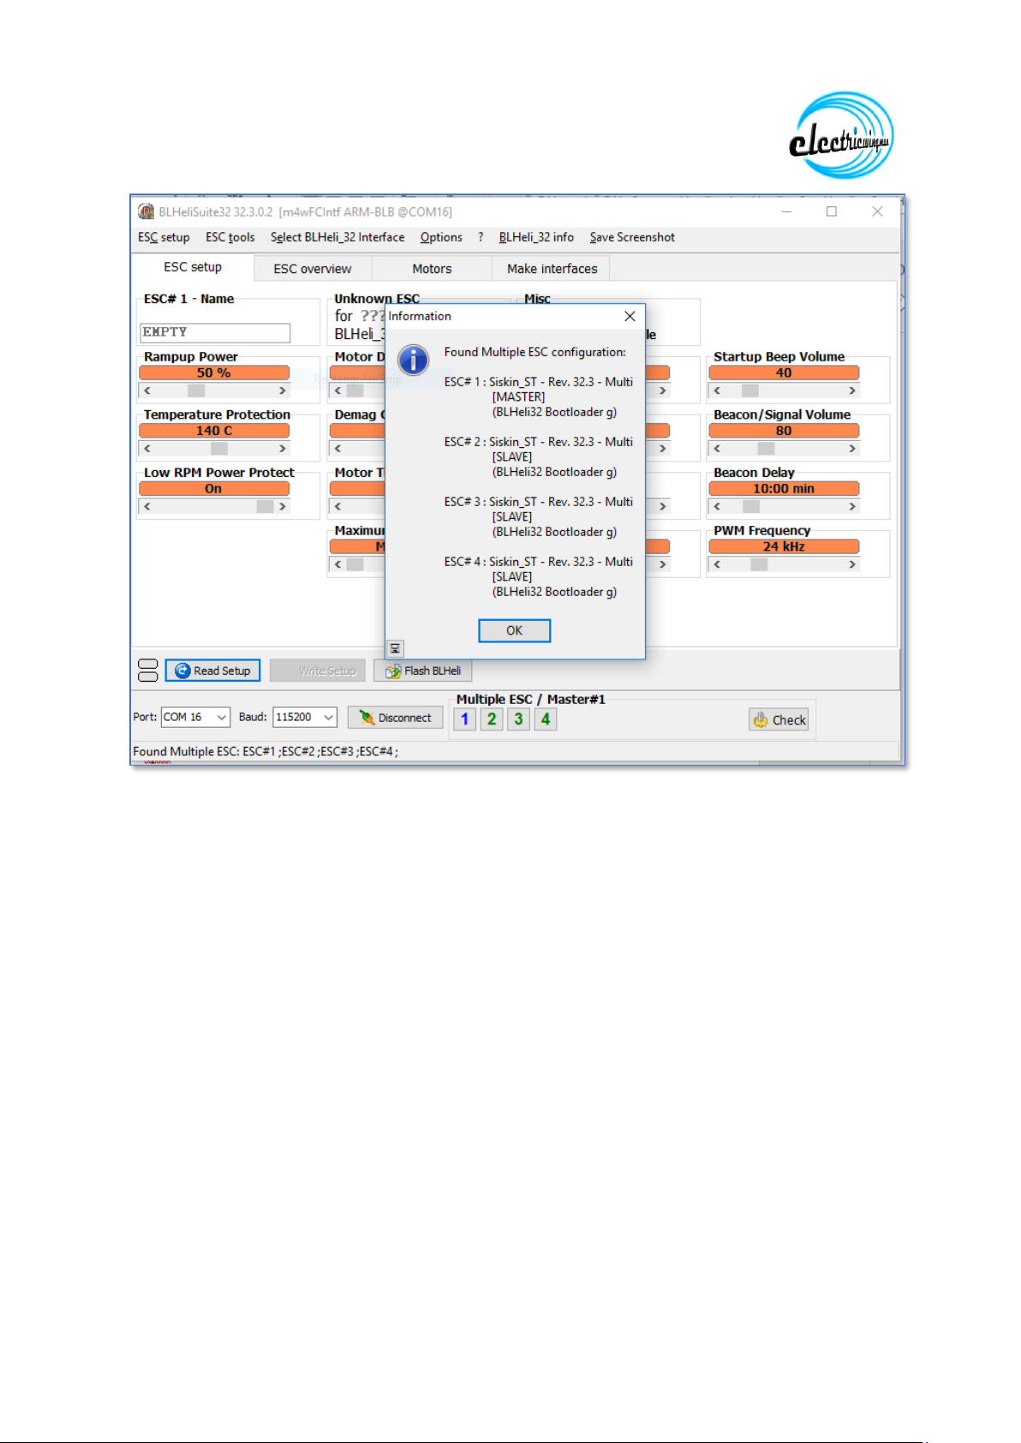1021x1443 pixels.
Task: Click the Flash BLHeli button
Action: 423,671
